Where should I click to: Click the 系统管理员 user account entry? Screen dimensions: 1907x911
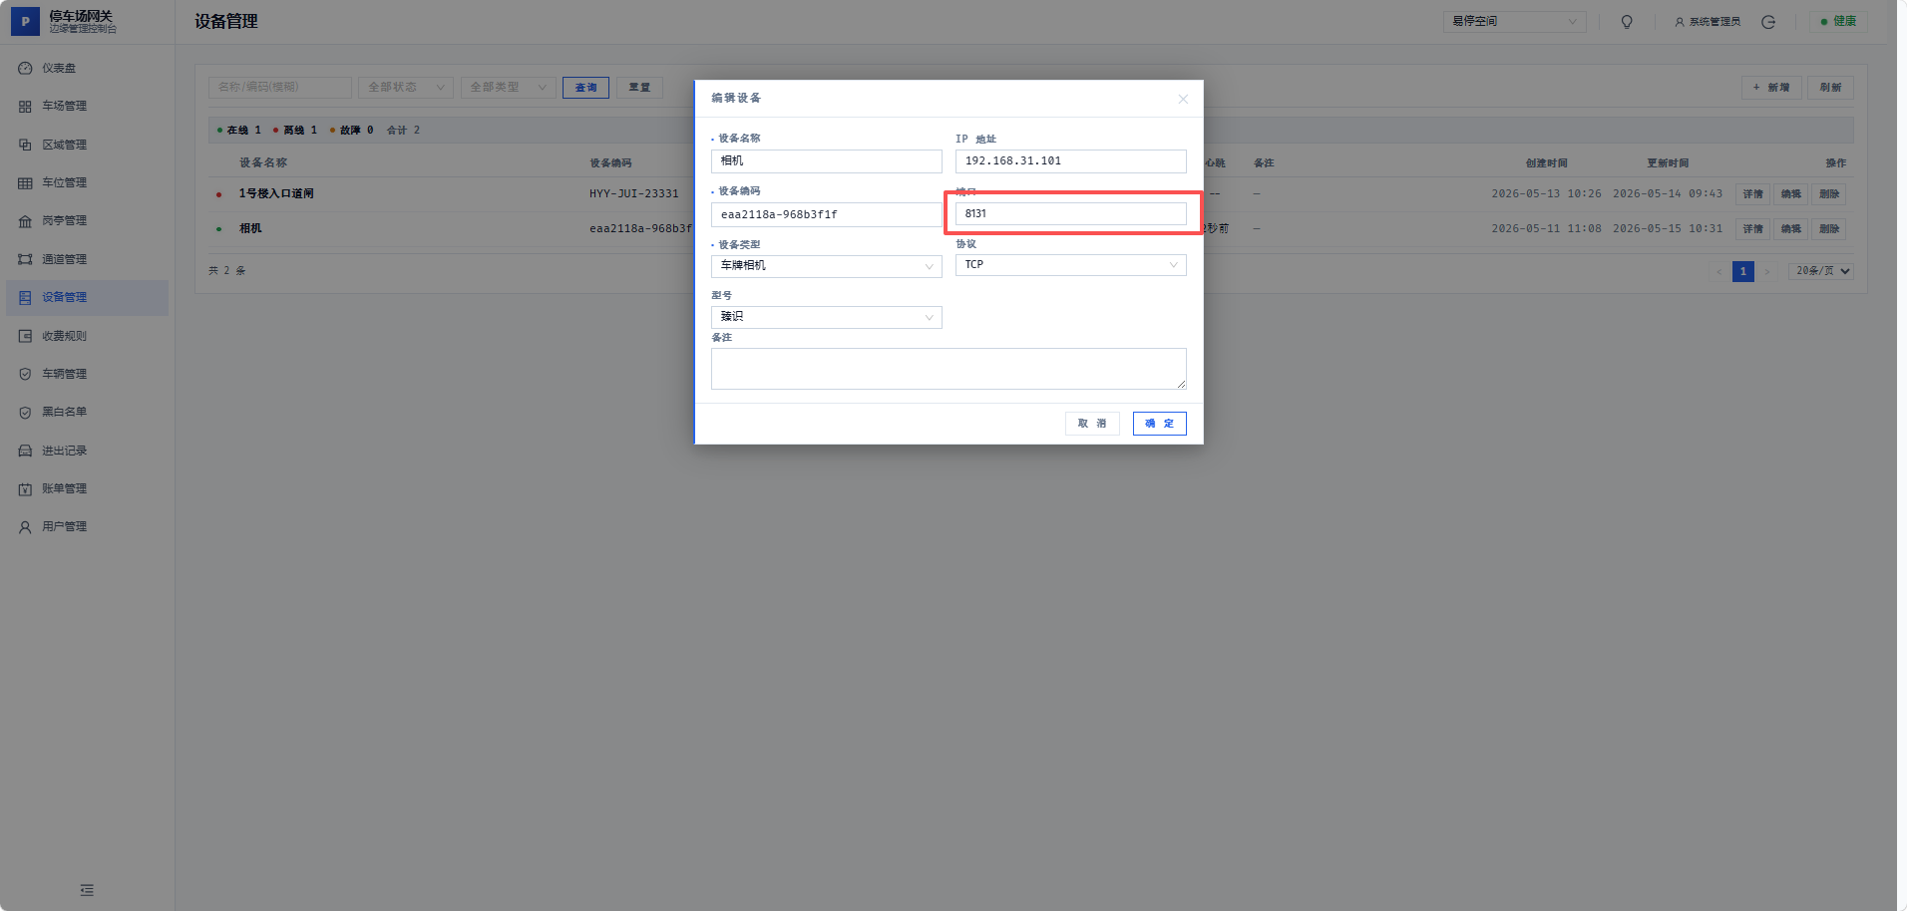[x=1708, y=22]
